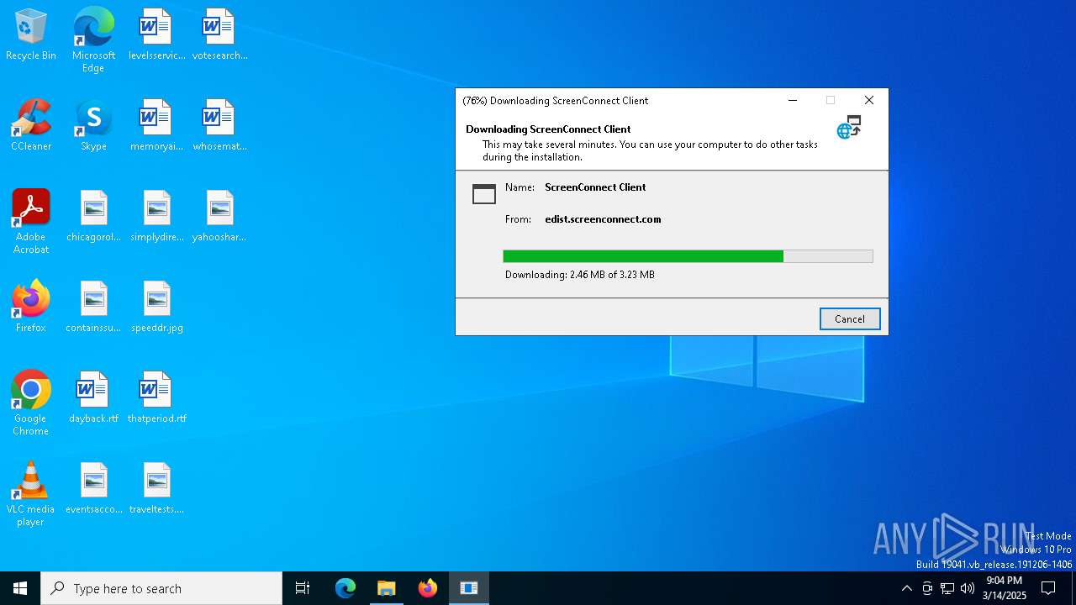
Task: Select the eventsacco... image file
Action: [x=93, y=488]
